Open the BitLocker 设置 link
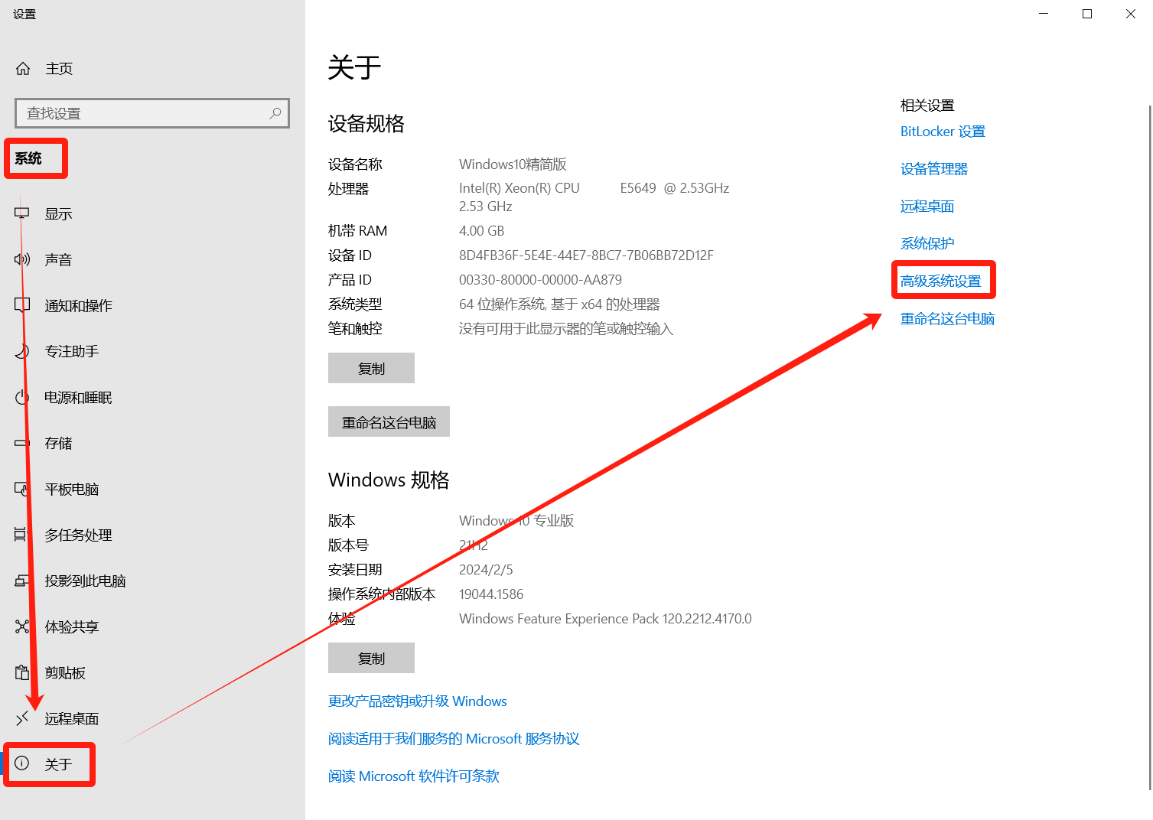Image resolution: width=1153 pixels, height=820 pixels. click(943, 132)
